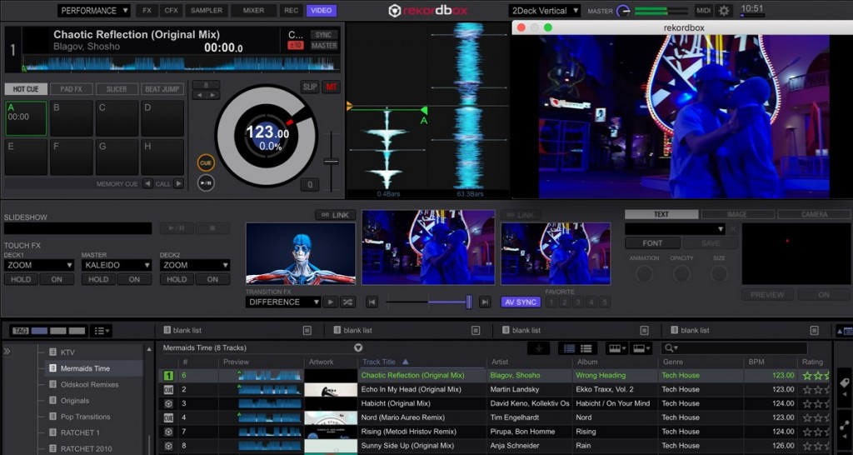Screen dimensions: 853x455
Task: Click the fourth blank list palette icon
Action: 815,330
